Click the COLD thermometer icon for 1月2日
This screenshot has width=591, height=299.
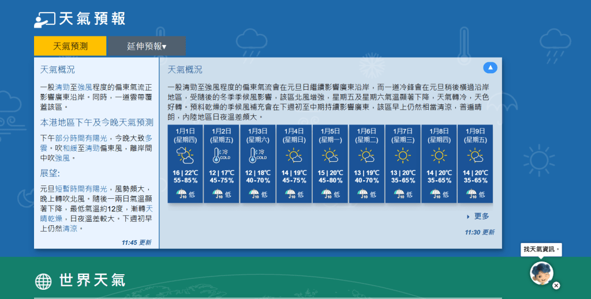point(221,155)
